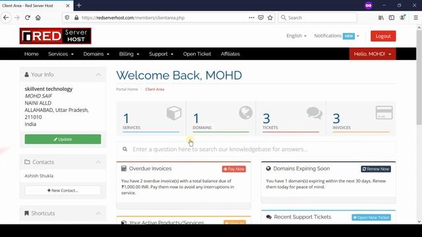
Task: Click the New Contact button
Action: point(63,190)
